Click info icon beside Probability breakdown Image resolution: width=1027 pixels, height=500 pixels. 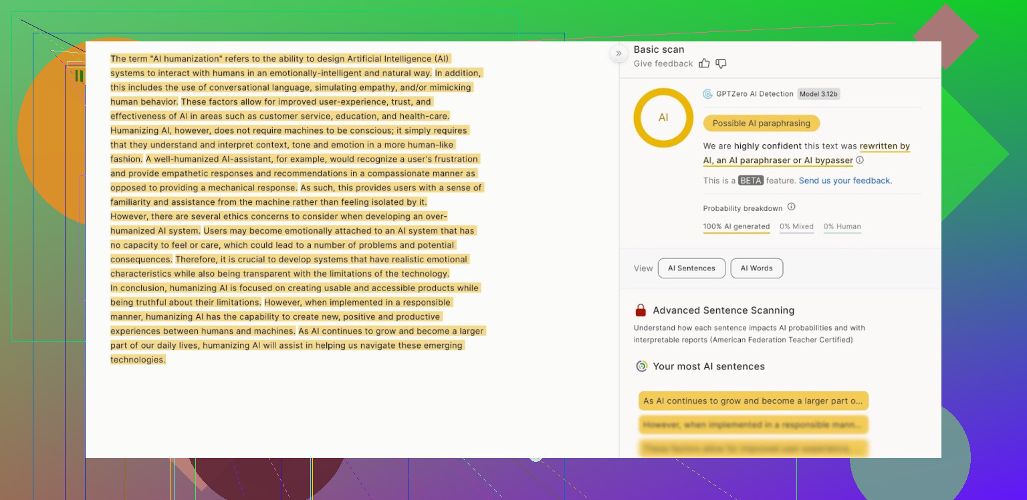[791, 207]
